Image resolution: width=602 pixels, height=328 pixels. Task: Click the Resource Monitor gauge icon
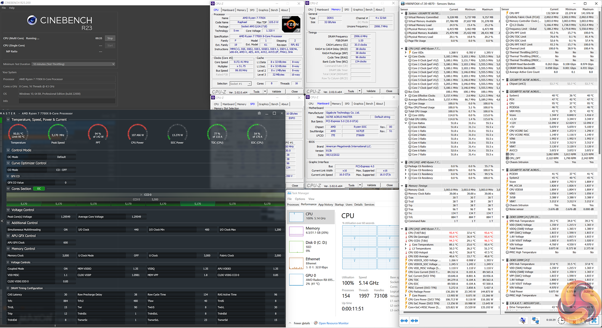pos(316,323)
